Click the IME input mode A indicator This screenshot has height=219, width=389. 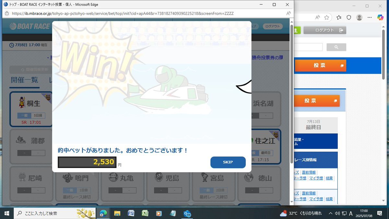point(351,213)
